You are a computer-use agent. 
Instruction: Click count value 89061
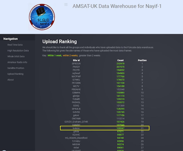click(120, 148)
